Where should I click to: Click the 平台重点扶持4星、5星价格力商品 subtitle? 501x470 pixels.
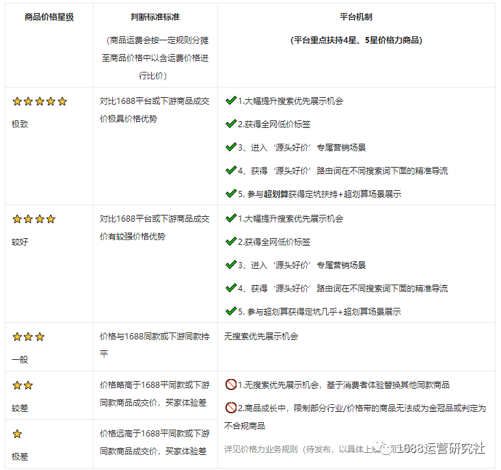[356, 40]
